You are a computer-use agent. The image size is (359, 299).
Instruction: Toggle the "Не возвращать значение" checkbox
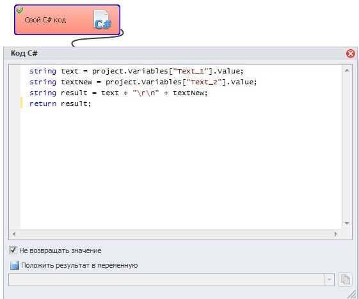[x=13, y=250]
